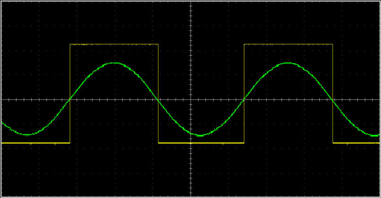
Task: Pick the left end of the green sine trace
Action: (x=2, y=122)
